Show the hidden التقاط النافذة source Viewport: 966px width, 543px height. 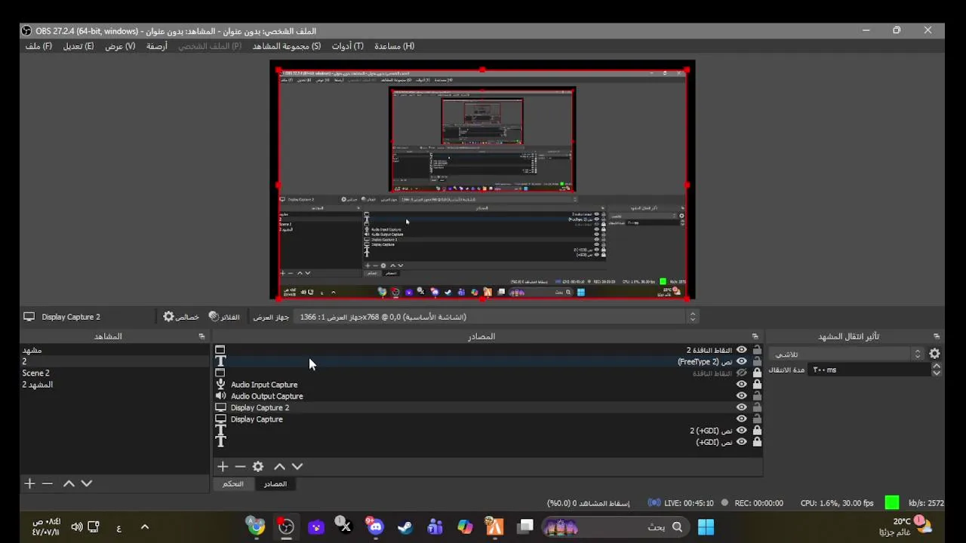click(x=742, y=373)
